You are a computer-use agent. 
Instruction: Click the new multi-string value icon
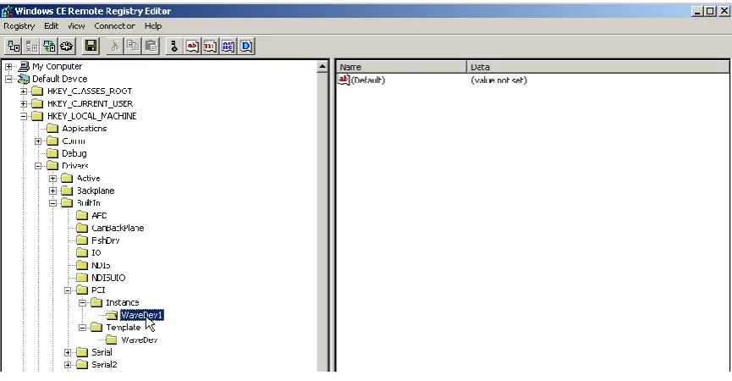click(210, 46)
